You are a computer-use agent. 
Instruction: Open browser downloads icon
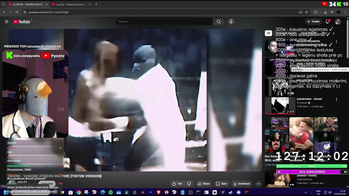[325, 12]
